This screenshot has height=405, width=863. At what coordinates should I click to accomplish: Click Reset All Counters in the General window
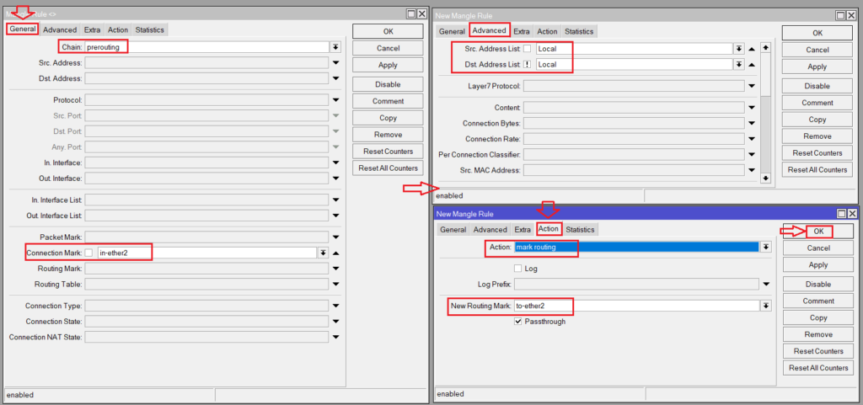tap(388, 168)
